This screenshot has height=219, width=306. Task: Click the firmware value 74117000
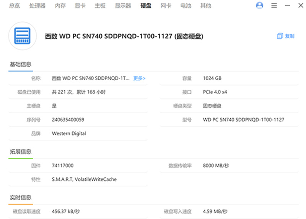(62, 166)
